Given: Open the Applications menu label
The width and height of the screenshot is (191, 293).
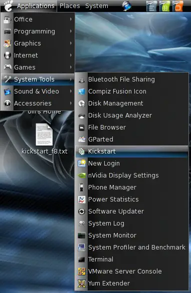Looking at the screenshot, I should [36, 6].
